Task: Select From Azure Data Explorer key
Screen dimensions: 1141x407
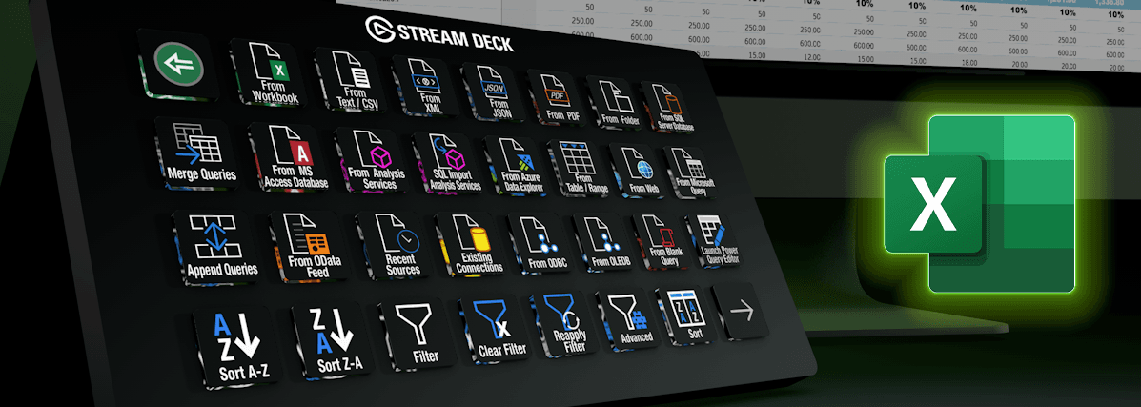Action: click(519, 166)
